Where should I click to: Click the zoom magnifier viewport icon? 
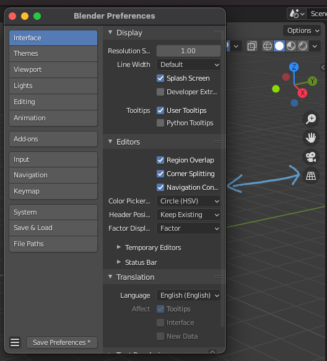311,119
